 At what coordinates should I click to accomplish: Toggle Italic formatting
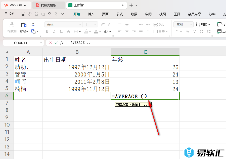[54, 31]
